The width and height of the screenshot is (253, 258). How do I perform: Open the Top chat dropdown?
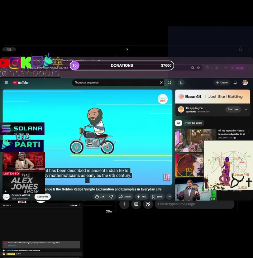[7, 205]
